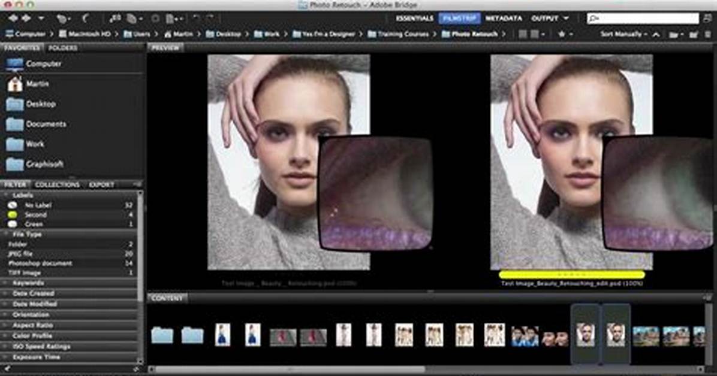Open the recent folders dropdown icon
The width and height of the screenshot is (717, 376).
(x=675, y=34)
